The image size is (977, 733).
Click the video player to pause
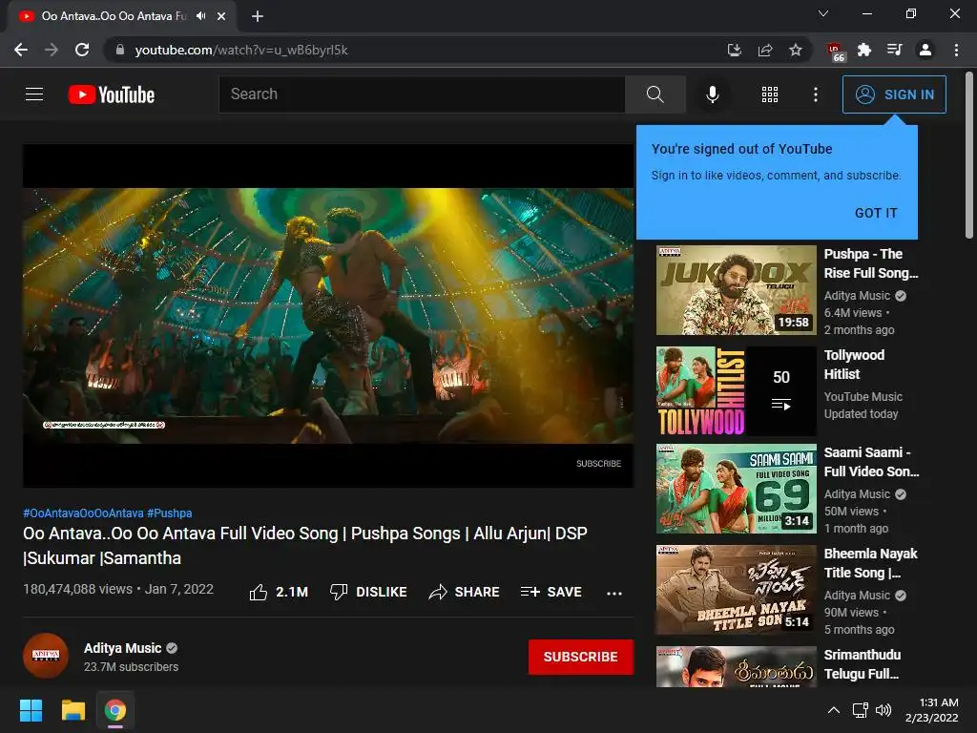tap(328, 315)
